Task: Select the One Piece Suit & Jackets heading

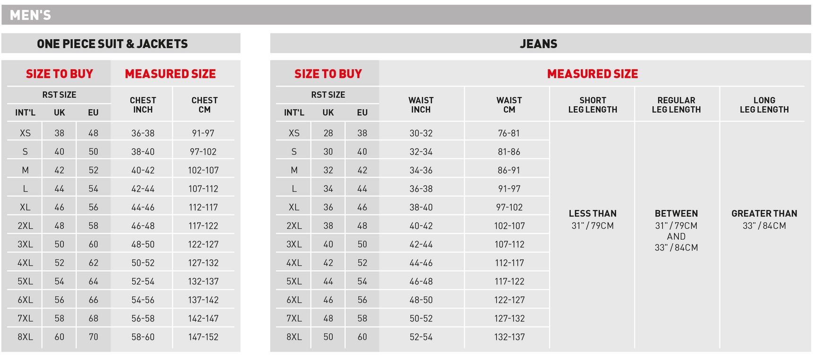Action: pos(112,44)
